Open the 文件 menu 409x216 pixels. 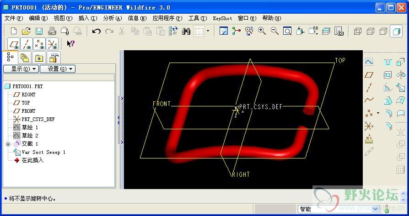[14, 18]
